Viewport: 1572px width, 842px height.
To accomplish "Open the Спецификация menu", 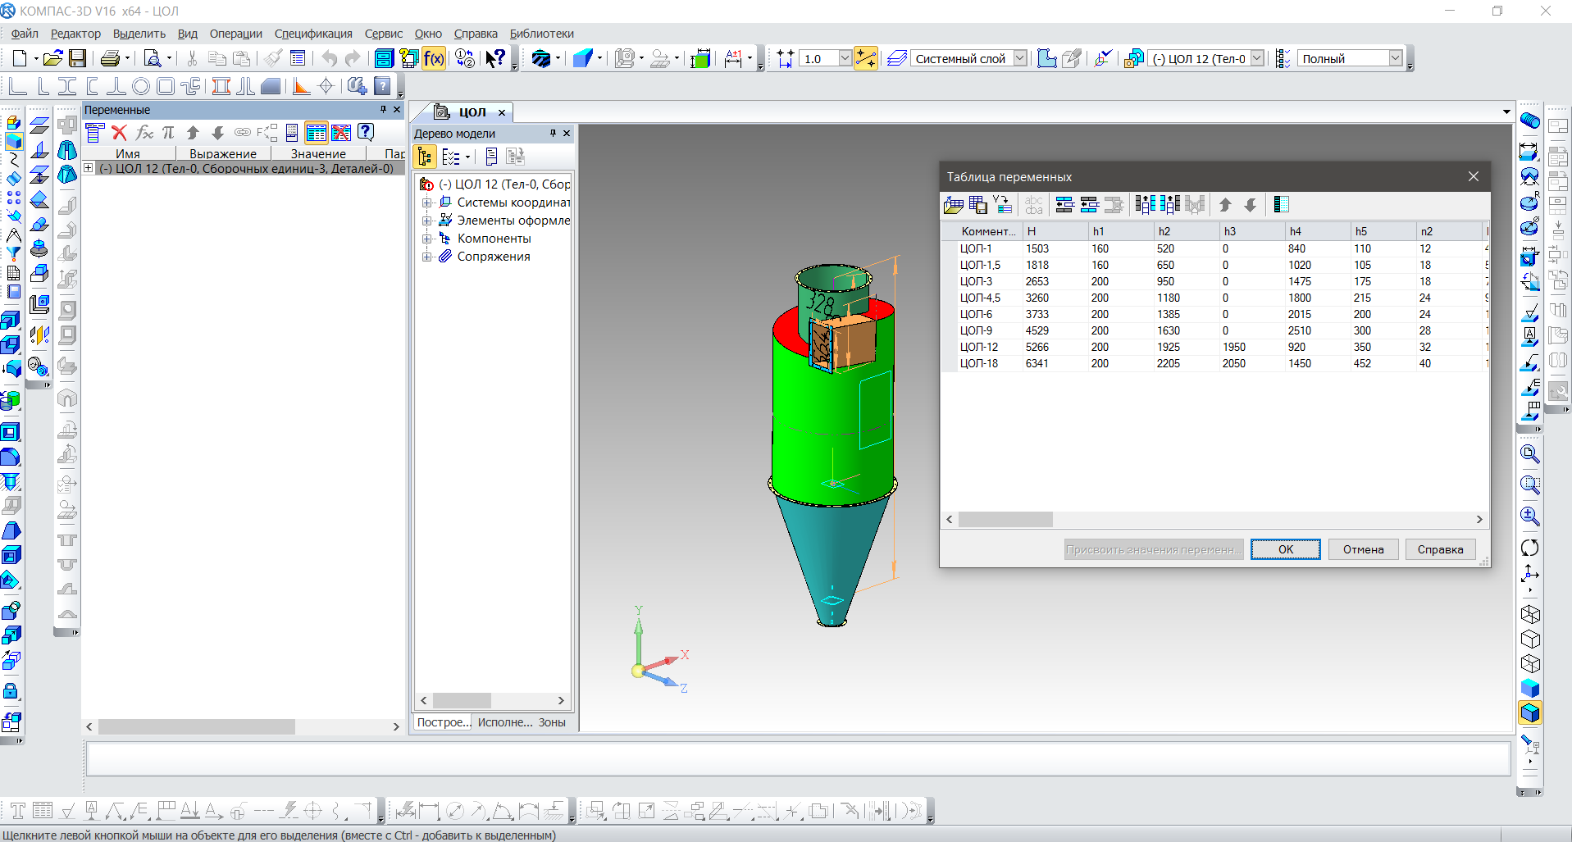I will pyautogui.click(x=313, y=34).
